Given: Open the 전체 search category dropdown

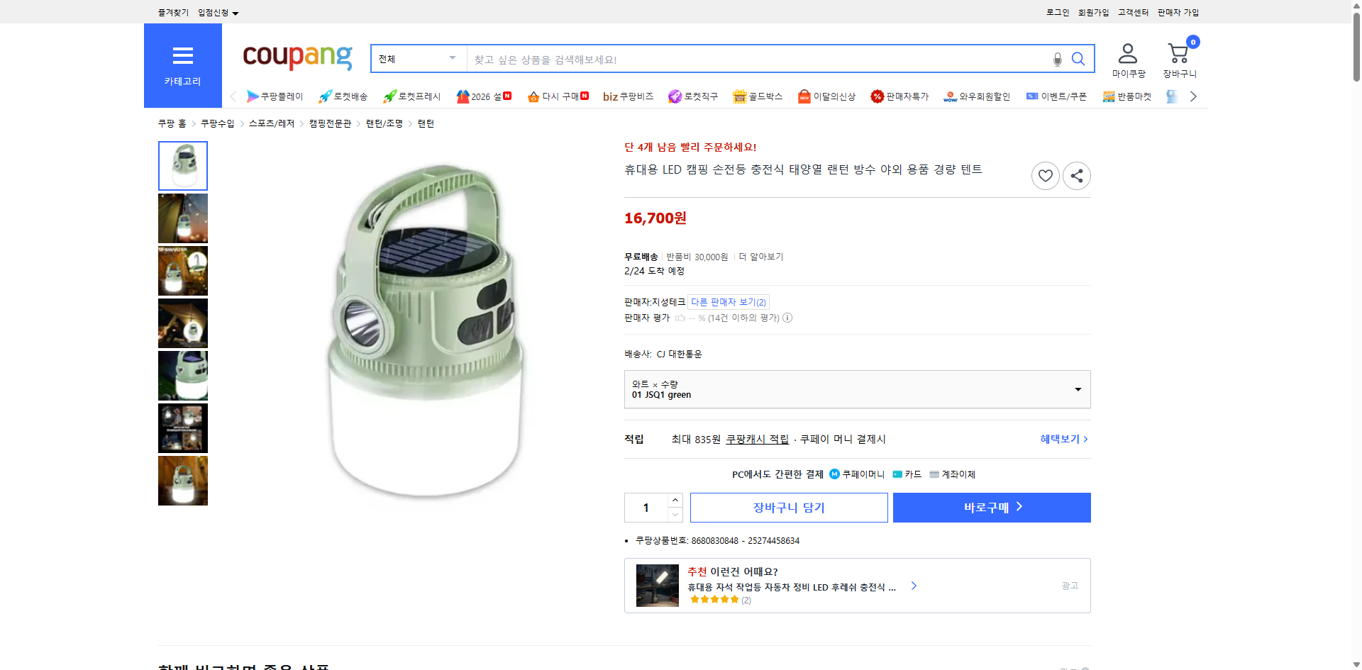Looking at the screenshot, I should [x=418, y=59].
